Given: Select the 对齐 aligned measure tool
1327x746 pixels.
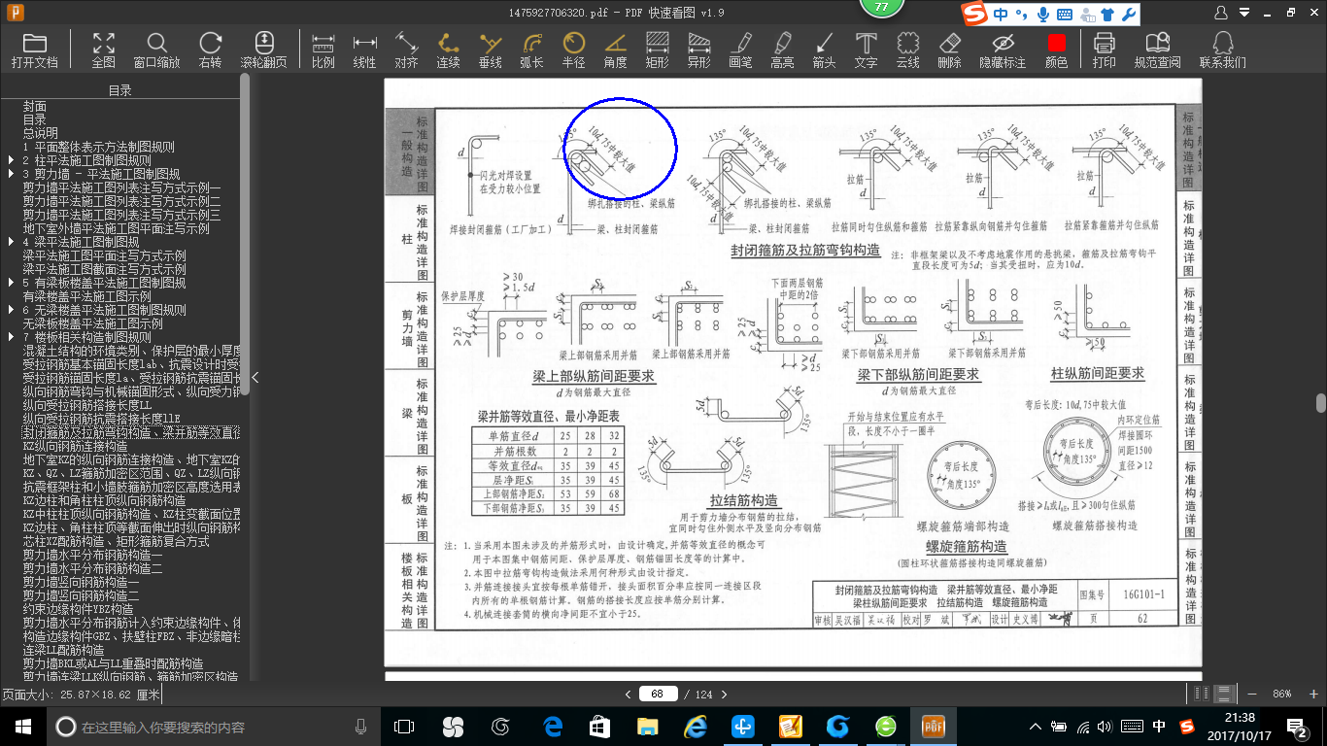Looking at the screenshot, I should pyautogui.click(x=406, y=50).
